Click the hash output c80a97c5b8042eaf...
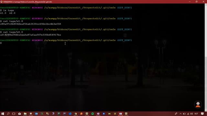The width and height of the screenshot is (207, 116). click(30, 24)
